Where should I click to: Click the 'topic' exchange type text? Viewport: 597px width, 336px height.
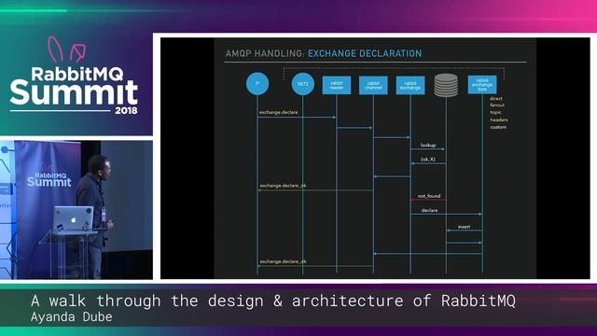click(x=495, y=112)
